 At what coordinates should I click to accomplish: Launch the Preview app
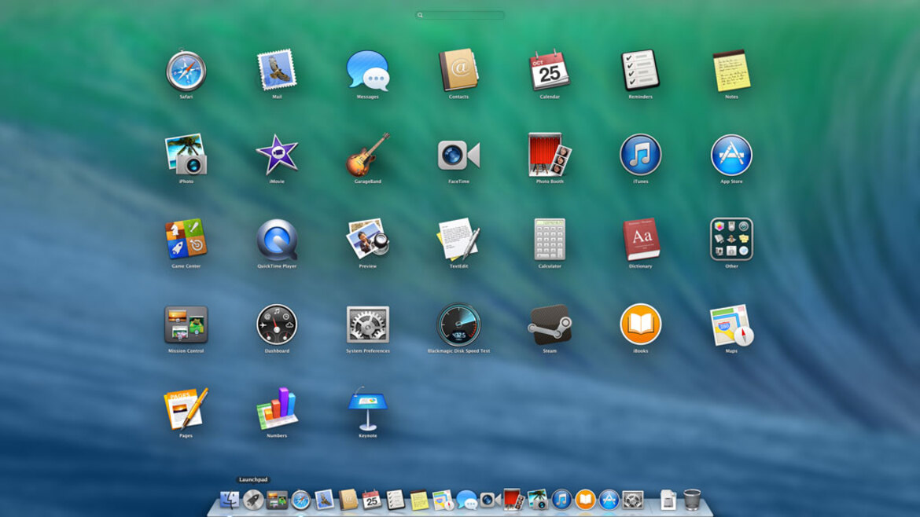point(368,240)
